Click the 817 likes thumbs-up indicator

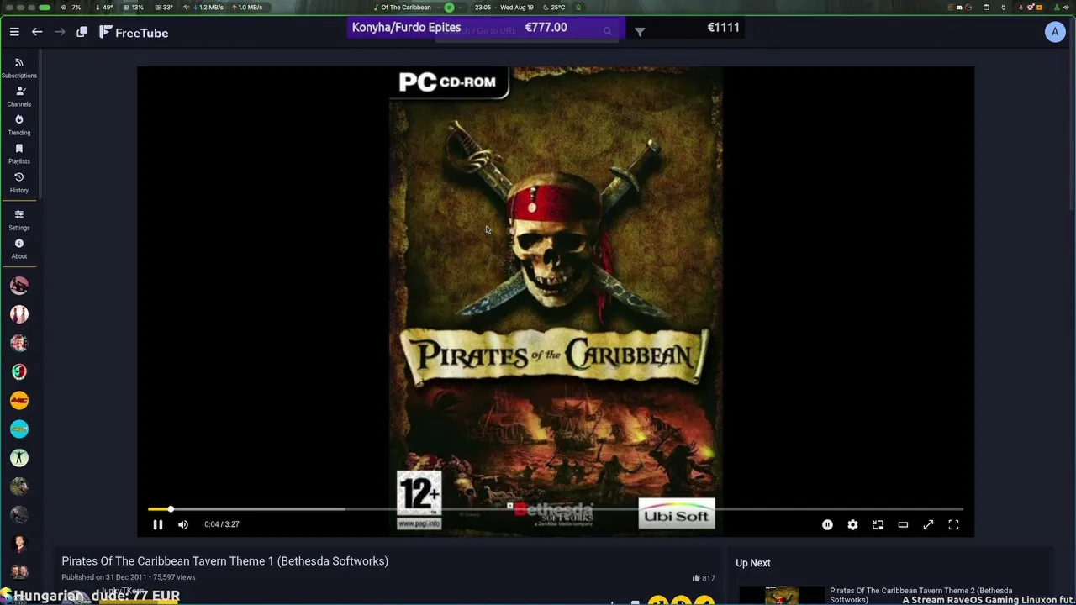[x=703, y=578]
